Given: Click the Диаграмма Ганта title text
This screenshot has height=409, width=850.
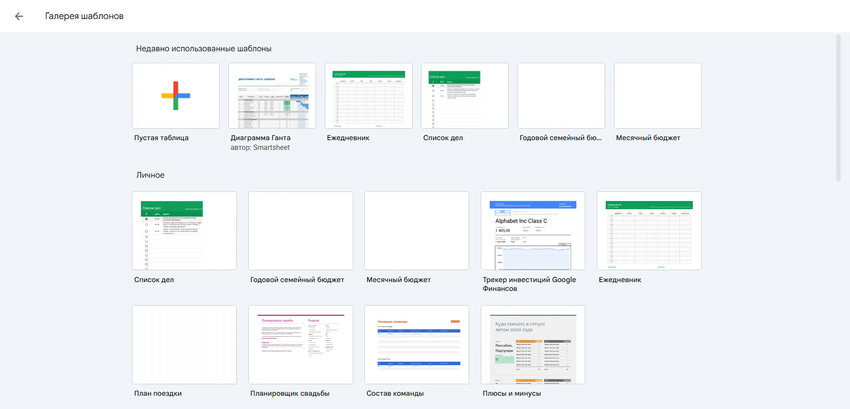Looking at the screenshot, I should pos(260,138).
